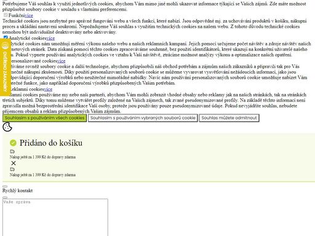Toggle the Funkční cookies checkbox
This screenshot has height=236, width=315.
(6, 15)
